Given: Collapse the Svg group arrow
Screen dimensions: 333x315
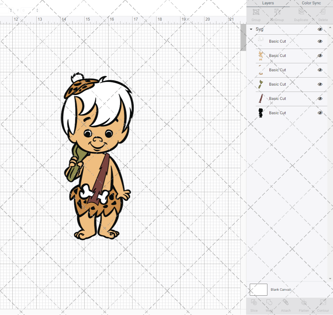Looking at the screenshot, I should tap(251, 29).
